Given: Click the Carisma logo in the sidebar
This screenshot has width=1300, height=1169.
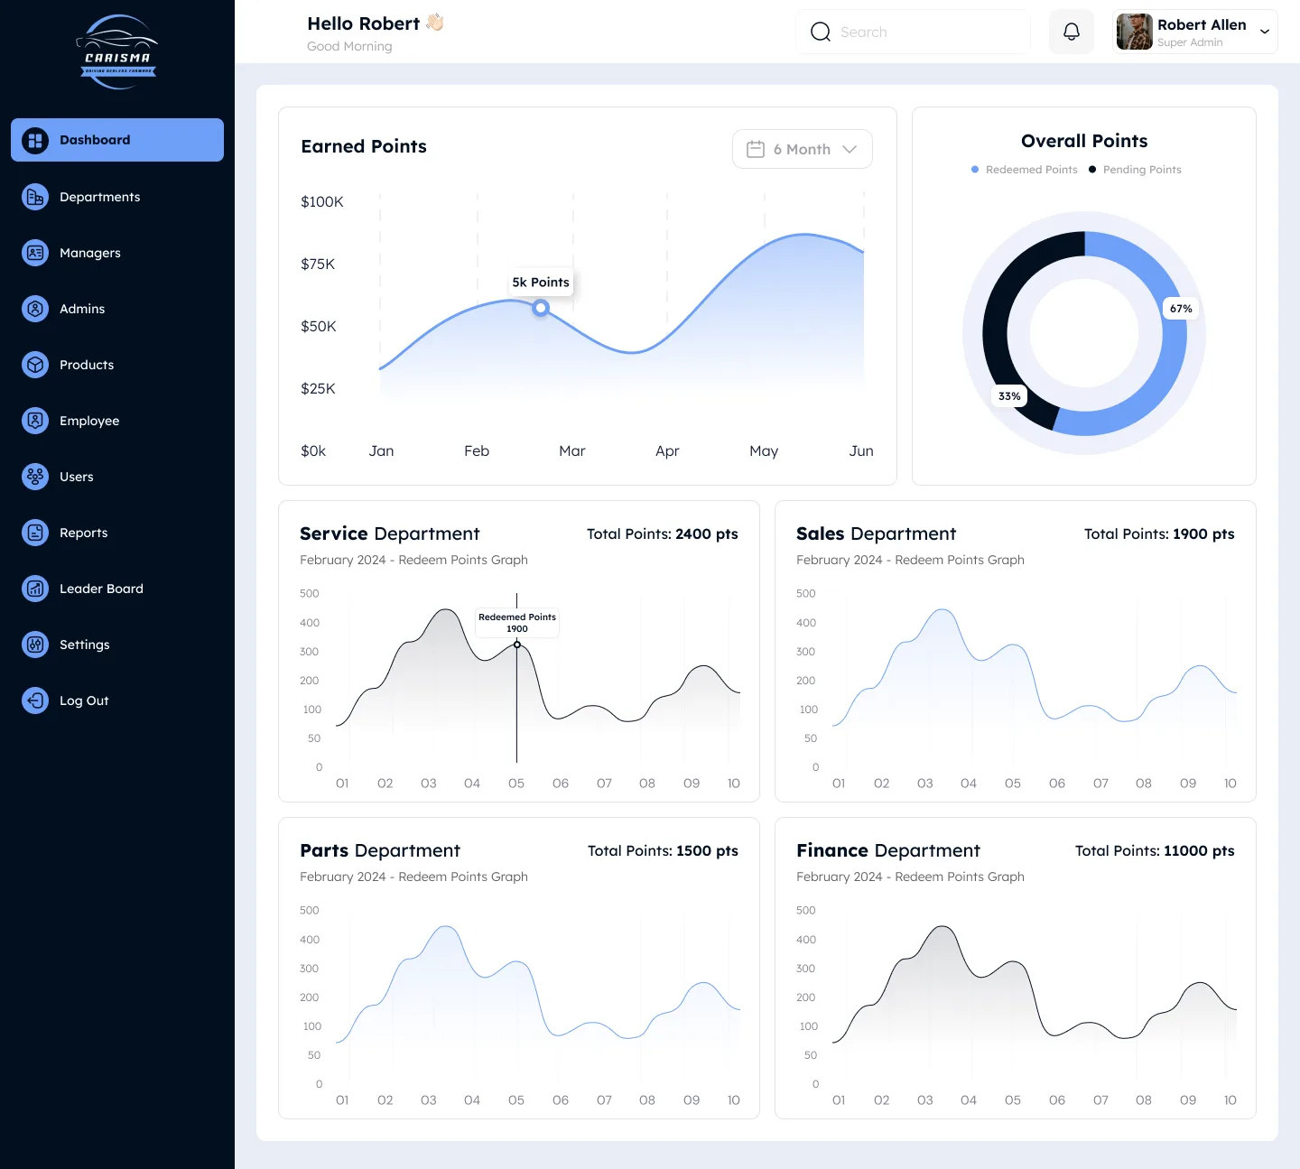Looking at the screenshot, I should pos(117,52).
